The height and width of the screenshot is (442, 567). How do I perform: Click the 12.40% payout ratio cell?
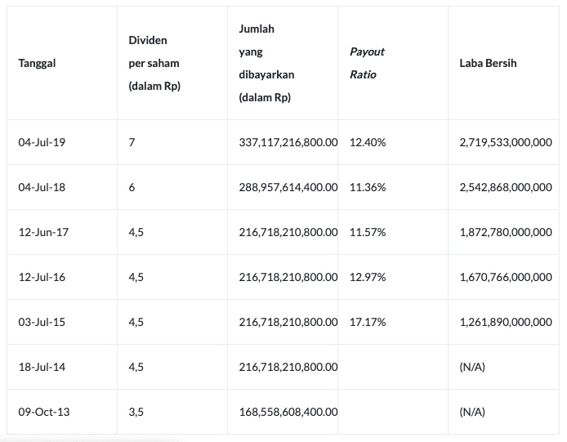pos(368,142)
